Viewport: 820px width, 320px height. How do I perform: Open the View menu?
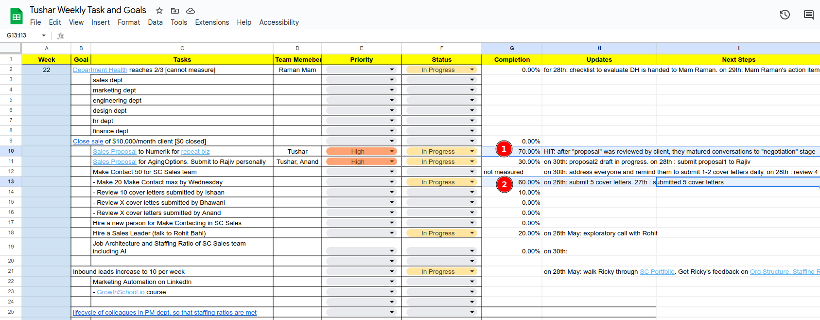click(x=76, y=22)
